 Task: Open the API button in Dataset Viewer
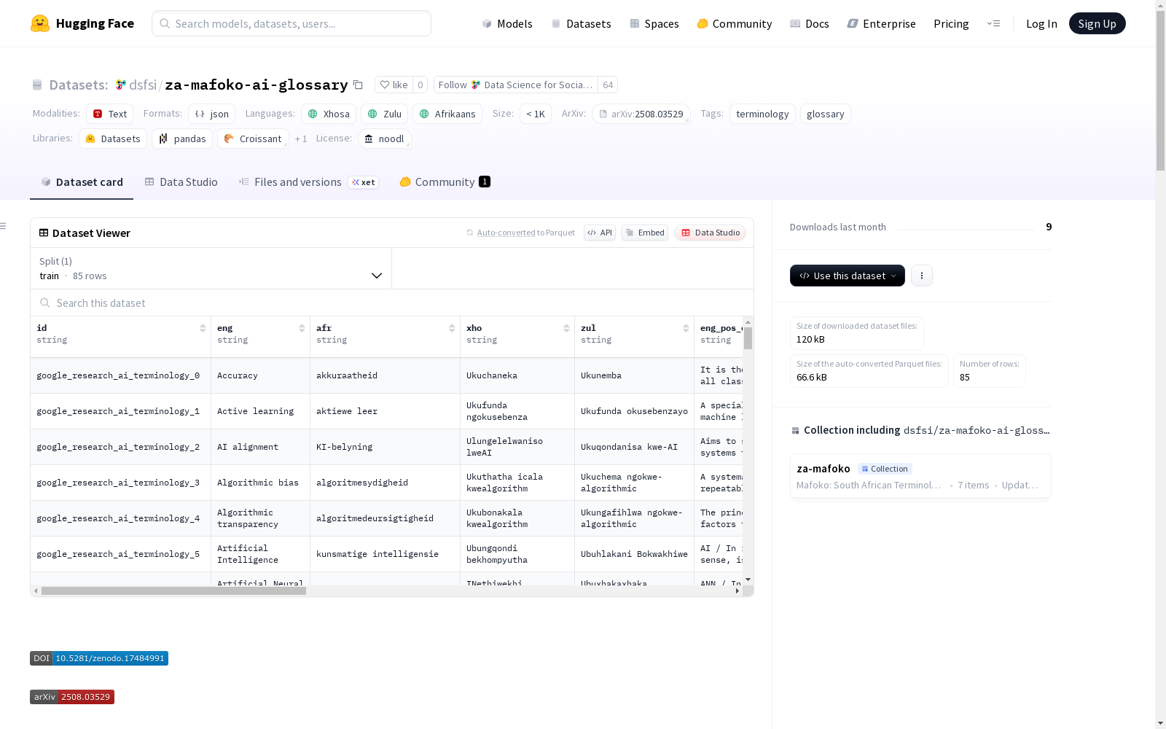tap(600, 233)
